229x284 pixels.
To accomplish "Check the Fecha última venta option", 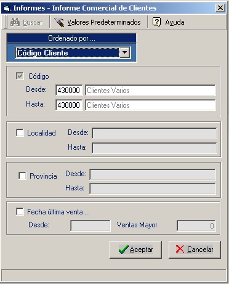I will click(x=20, y=211).
